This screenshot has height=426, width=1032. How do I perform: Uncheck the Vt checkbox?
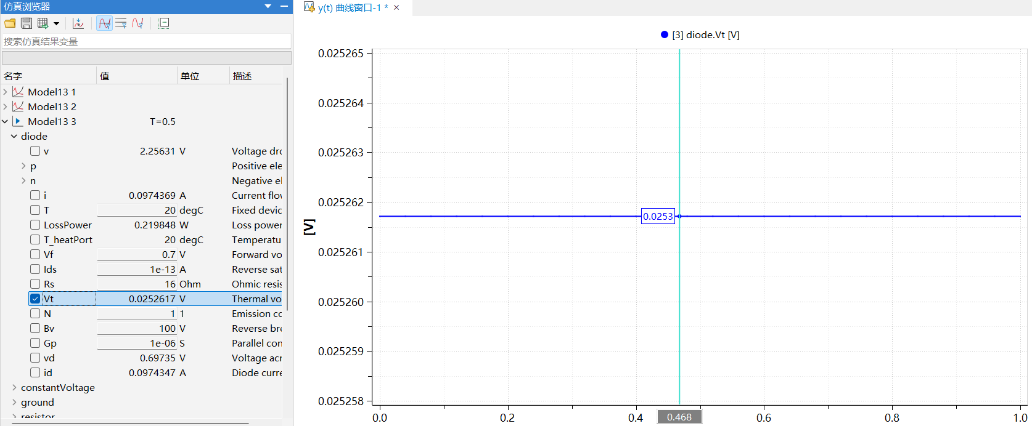[35, 299]
